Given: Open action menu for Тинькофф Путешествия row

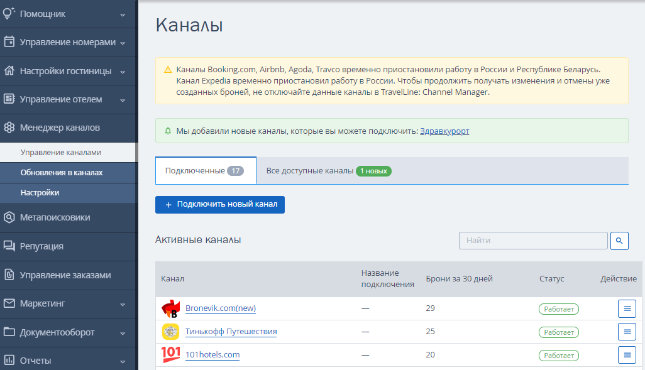Looking at the screenshot, I should 627,332.
